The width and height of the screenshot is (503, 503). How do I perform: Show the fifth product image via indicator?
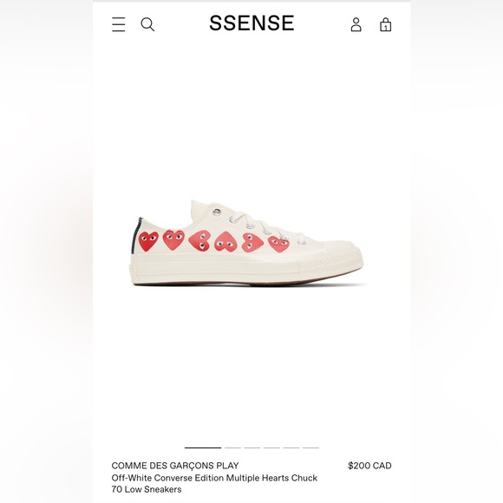click(x=291, y=447)
